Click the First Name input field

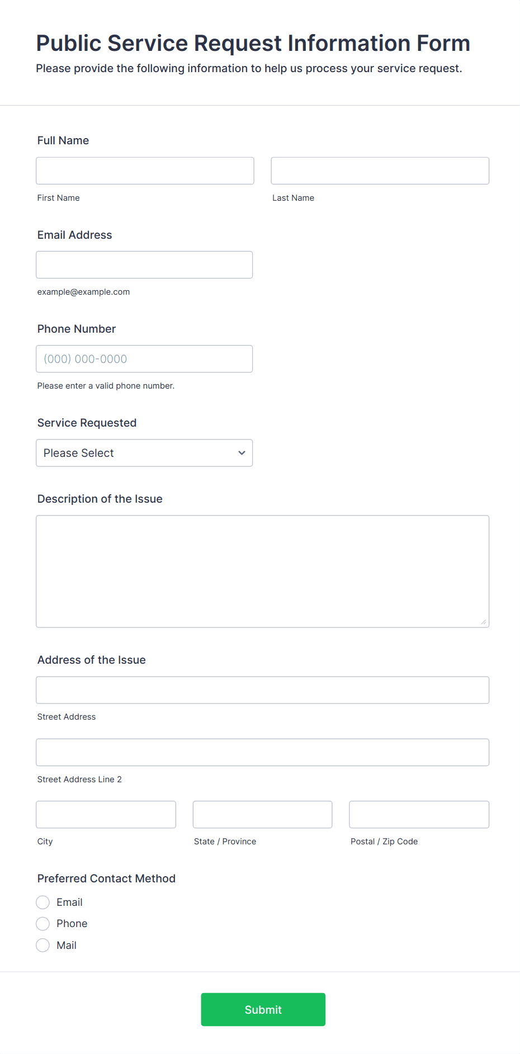point(145,171)
